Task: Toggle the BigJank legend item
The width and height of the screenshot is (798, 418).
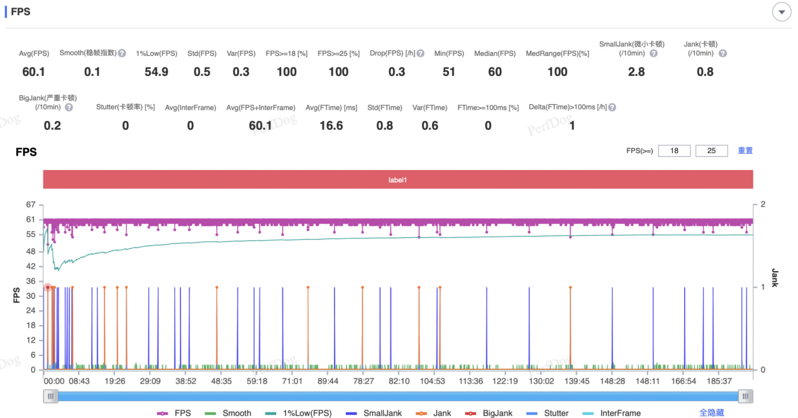Action: (489, 413)
